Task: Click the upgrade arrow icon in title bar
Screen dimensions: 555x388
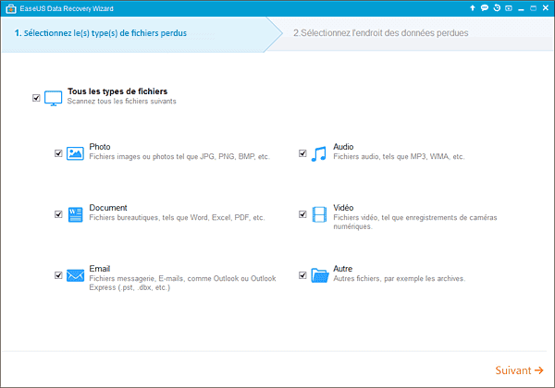Action: click(x=472, y=8)
